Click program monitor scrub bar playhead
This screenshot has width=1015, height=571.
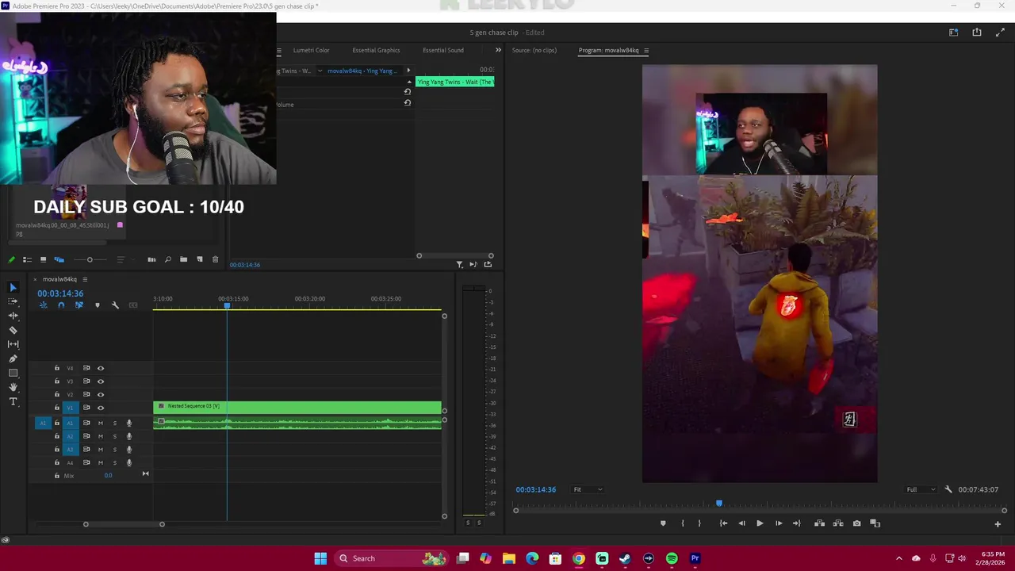pos(719,504)
